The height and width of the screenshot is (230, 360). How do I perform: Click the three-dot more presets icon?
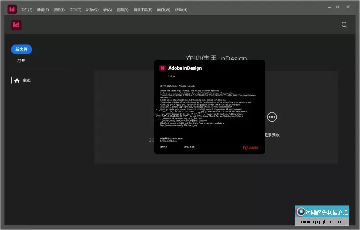272,117
